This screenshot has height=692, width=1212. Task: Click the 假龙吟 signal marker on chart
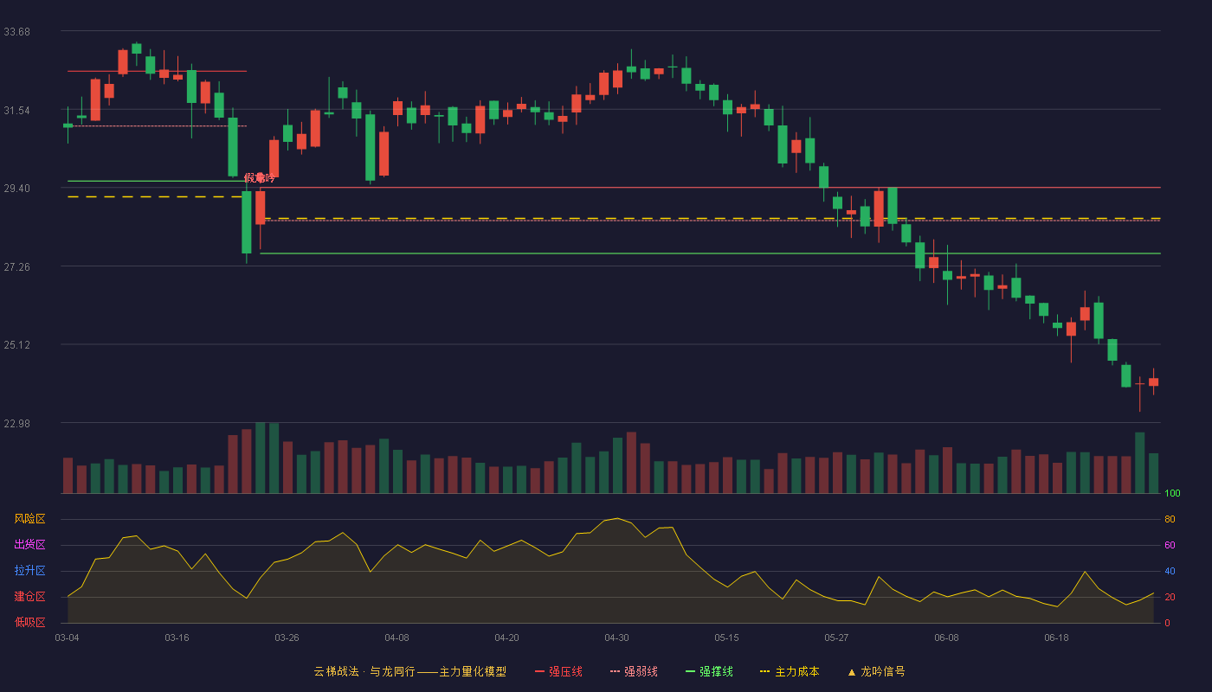tap(258, 178)
